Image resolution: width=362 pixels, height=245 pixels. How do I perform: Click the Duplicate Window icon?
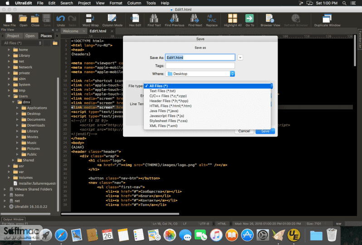(x=327, y=20)
